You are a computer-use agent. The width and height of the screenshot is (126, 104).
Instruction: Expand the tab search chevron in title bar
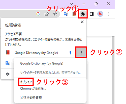[72, 4]
